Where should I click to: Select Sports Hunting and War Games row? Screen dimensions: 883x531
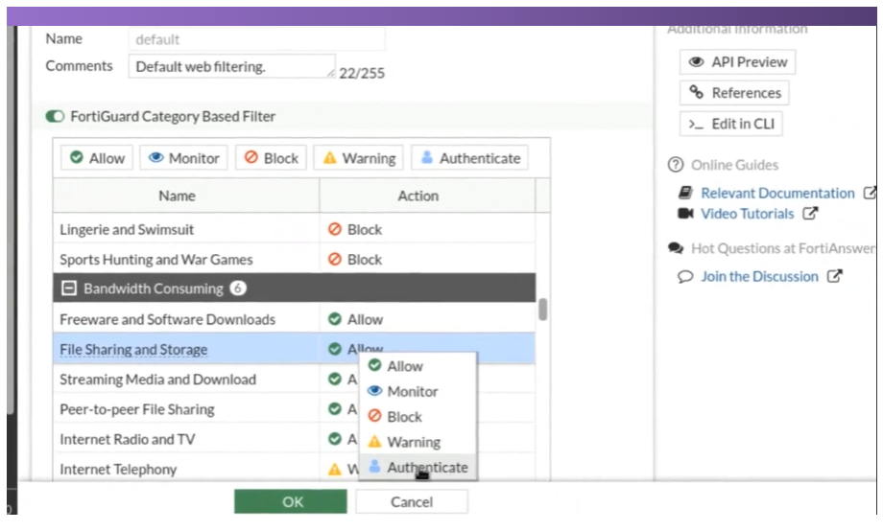point(295,260)
